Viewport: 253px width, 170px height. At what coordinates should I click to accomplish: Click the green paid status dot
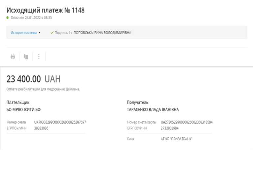pyautogui.click(x=8, y=17)
